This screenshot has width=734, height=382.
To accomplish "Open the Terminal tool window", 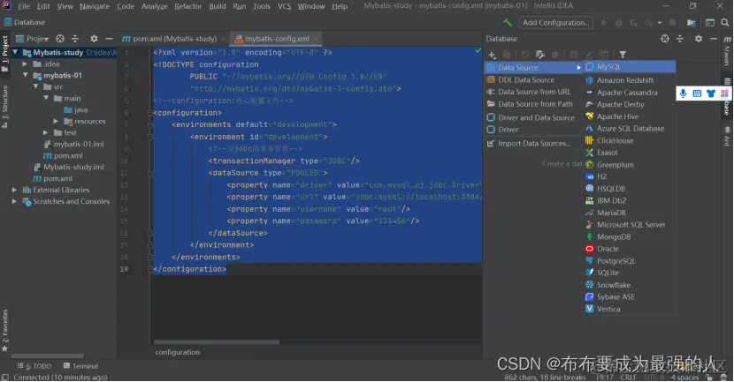I will coord(80,366).
